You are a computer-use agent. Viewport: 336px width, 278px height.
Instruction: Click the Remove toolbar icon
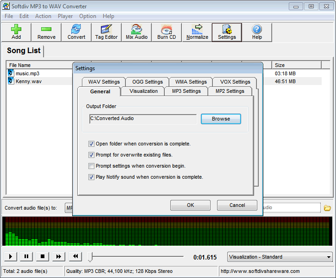coord(46,32)
